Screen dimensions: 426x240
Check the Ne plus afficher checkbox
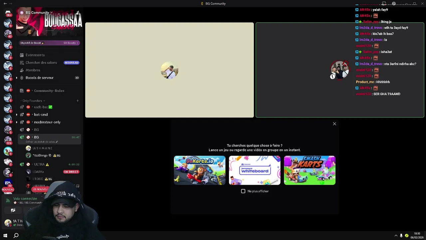click(243, 191)
